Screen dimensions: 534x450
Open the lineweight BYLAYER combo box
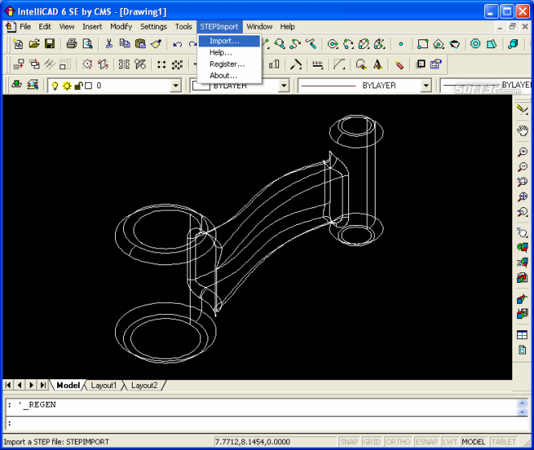click(x=487, y=86)
